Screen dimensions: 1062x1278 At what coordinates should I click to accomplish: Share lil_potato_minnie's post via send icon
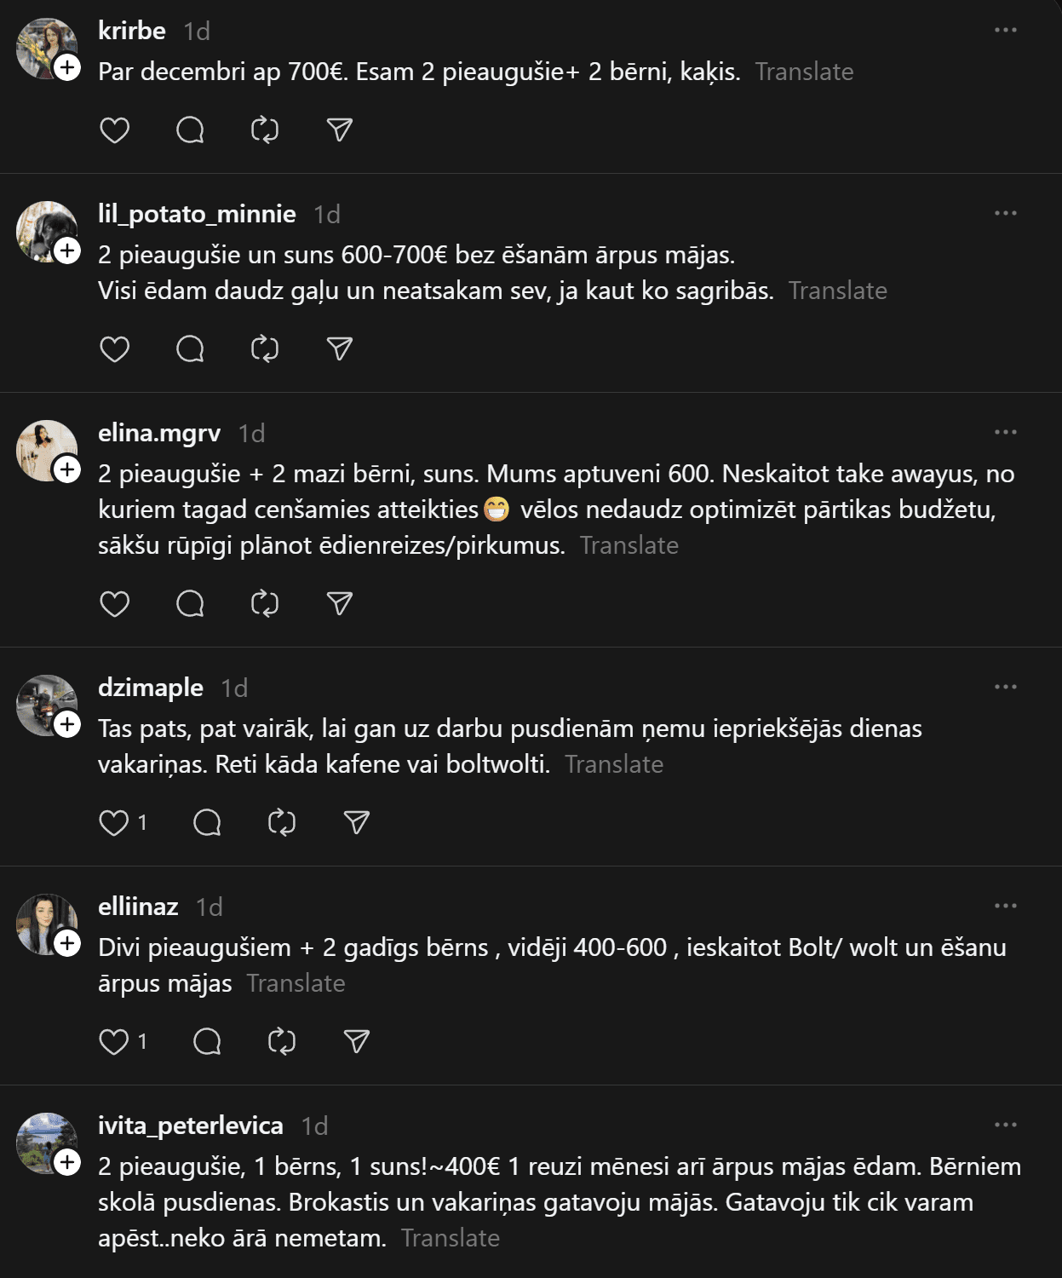click(340, 349)
